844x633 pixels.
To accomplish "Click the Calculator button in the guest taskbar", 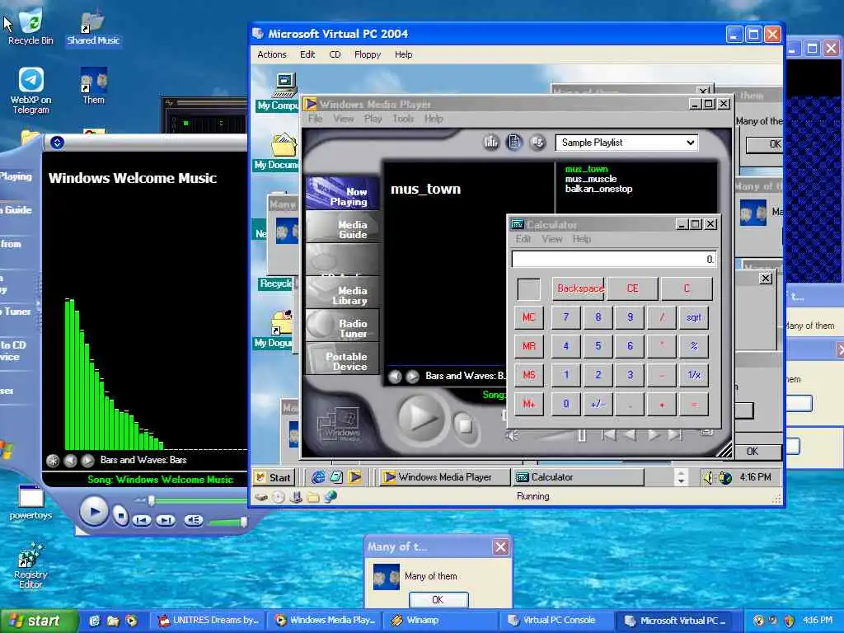I will pos(578,477).
